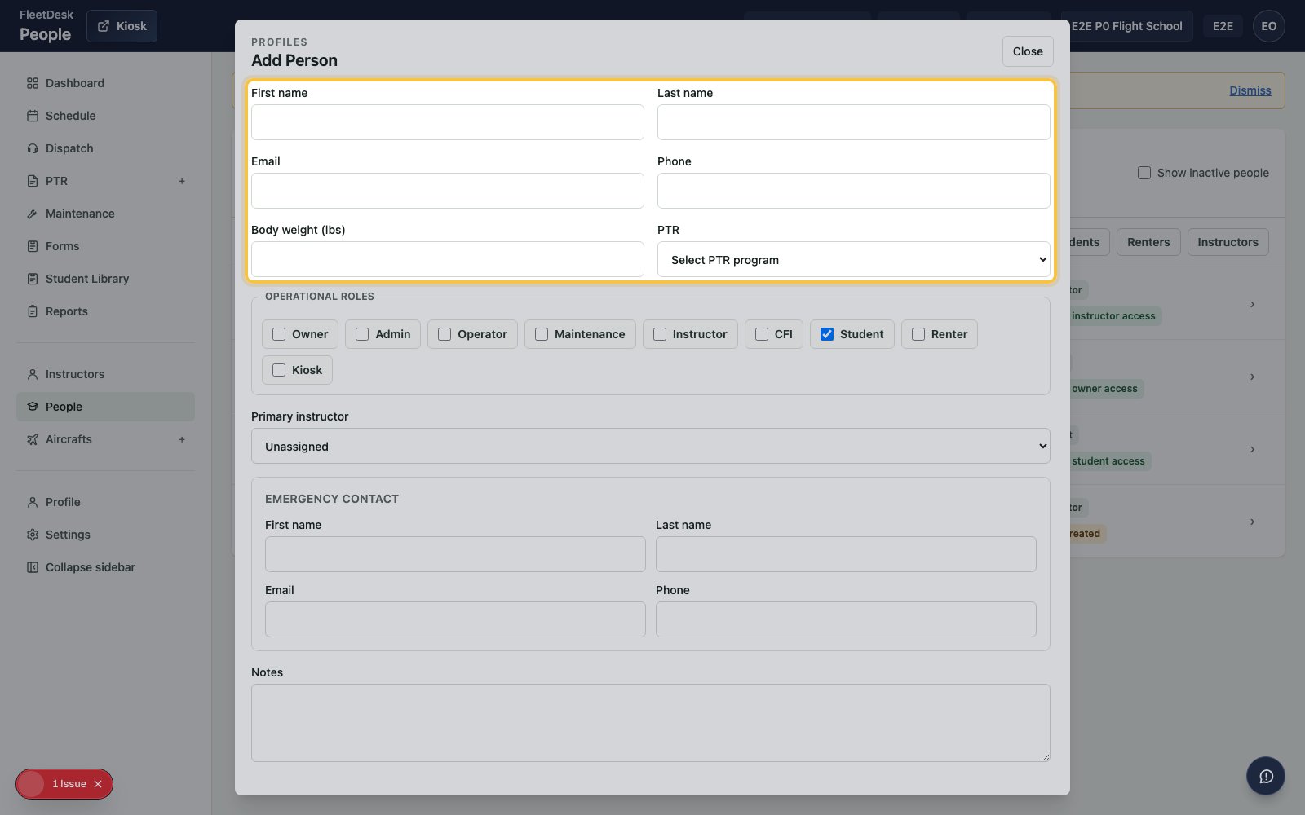Screen dimensions: 1305x815
Task: Click the Kiosk button in header
Action: point(122,26)
